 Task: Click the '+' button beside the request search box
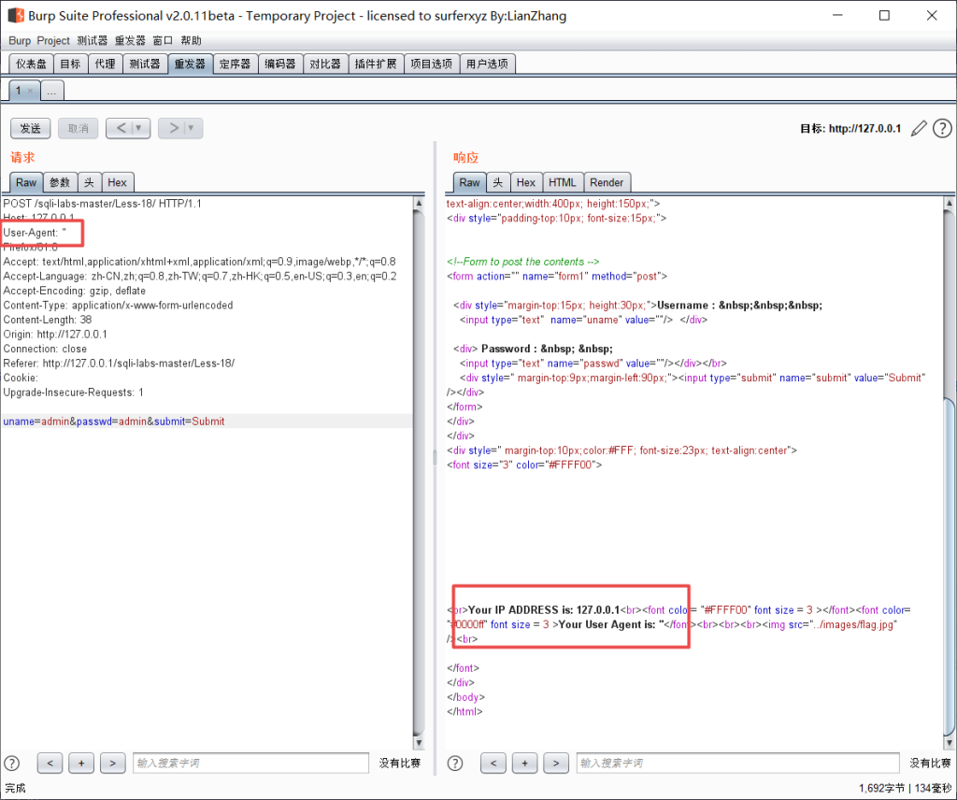coord(81,763)
